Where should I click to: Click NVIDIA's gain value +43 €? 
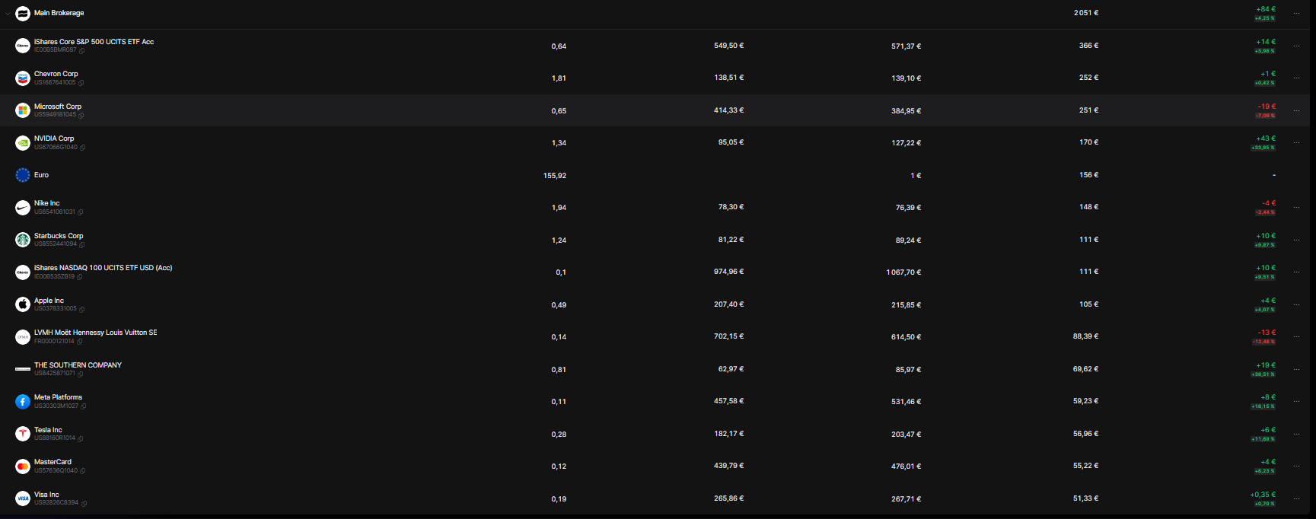(1266, 139)
